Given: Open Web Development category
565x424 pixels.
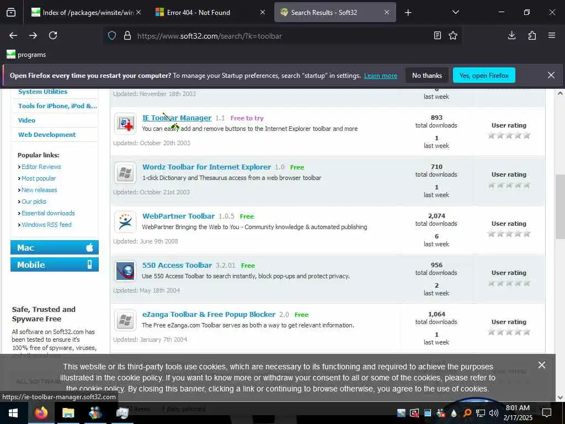Looking at the screenshot, I should [47, 135].
